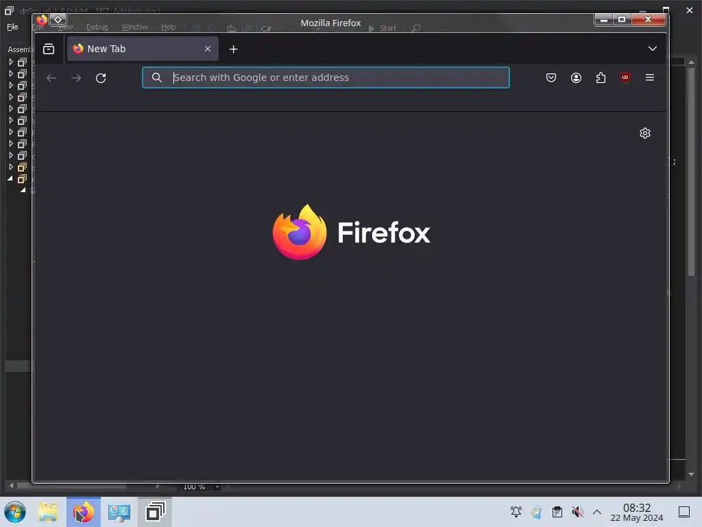Open the 100 % zoom dropdown in dnSpy
702x527 pixels.
click(x=217, y=487)
